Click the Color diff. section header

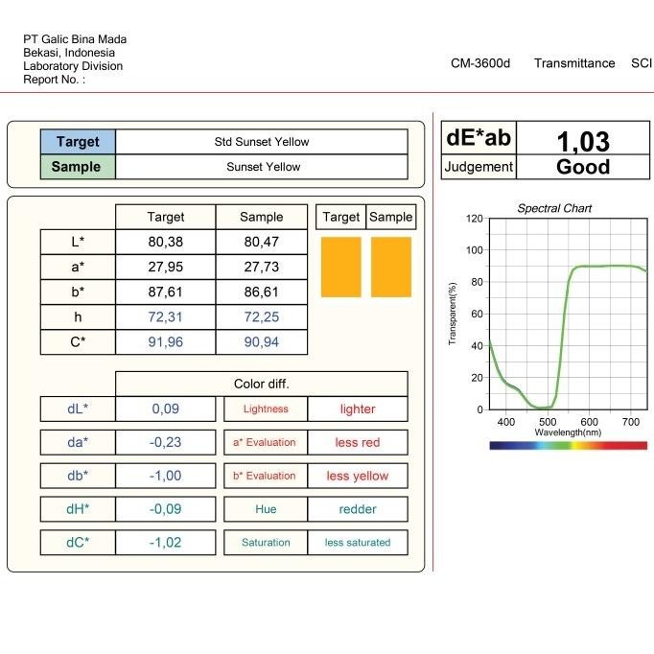(261, 384)
